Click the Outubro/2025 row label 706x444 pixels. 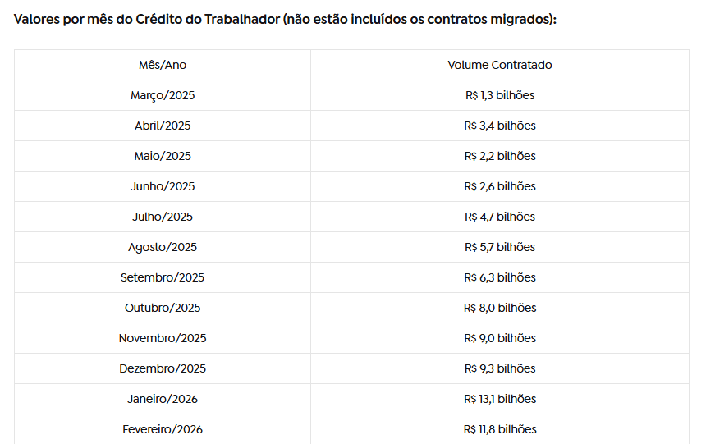(163, 308)
